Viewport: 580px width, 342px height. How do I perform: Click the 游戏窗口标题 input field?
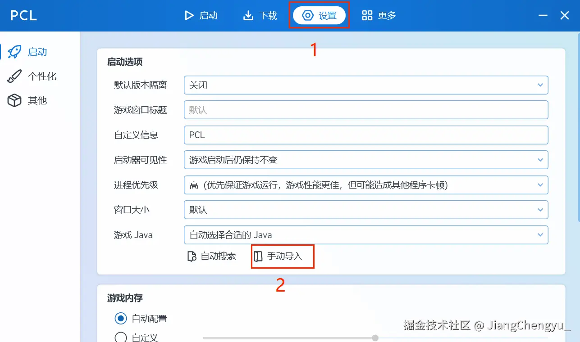click(366, 110)
